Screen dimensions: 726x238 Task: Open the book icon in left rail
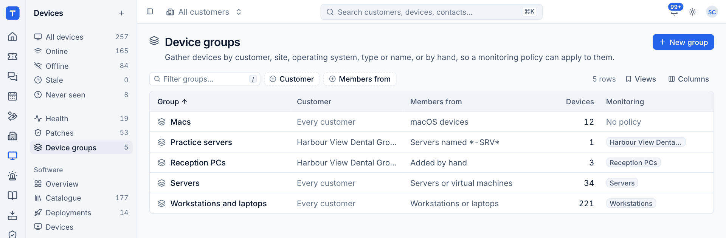tap(12, 195)
